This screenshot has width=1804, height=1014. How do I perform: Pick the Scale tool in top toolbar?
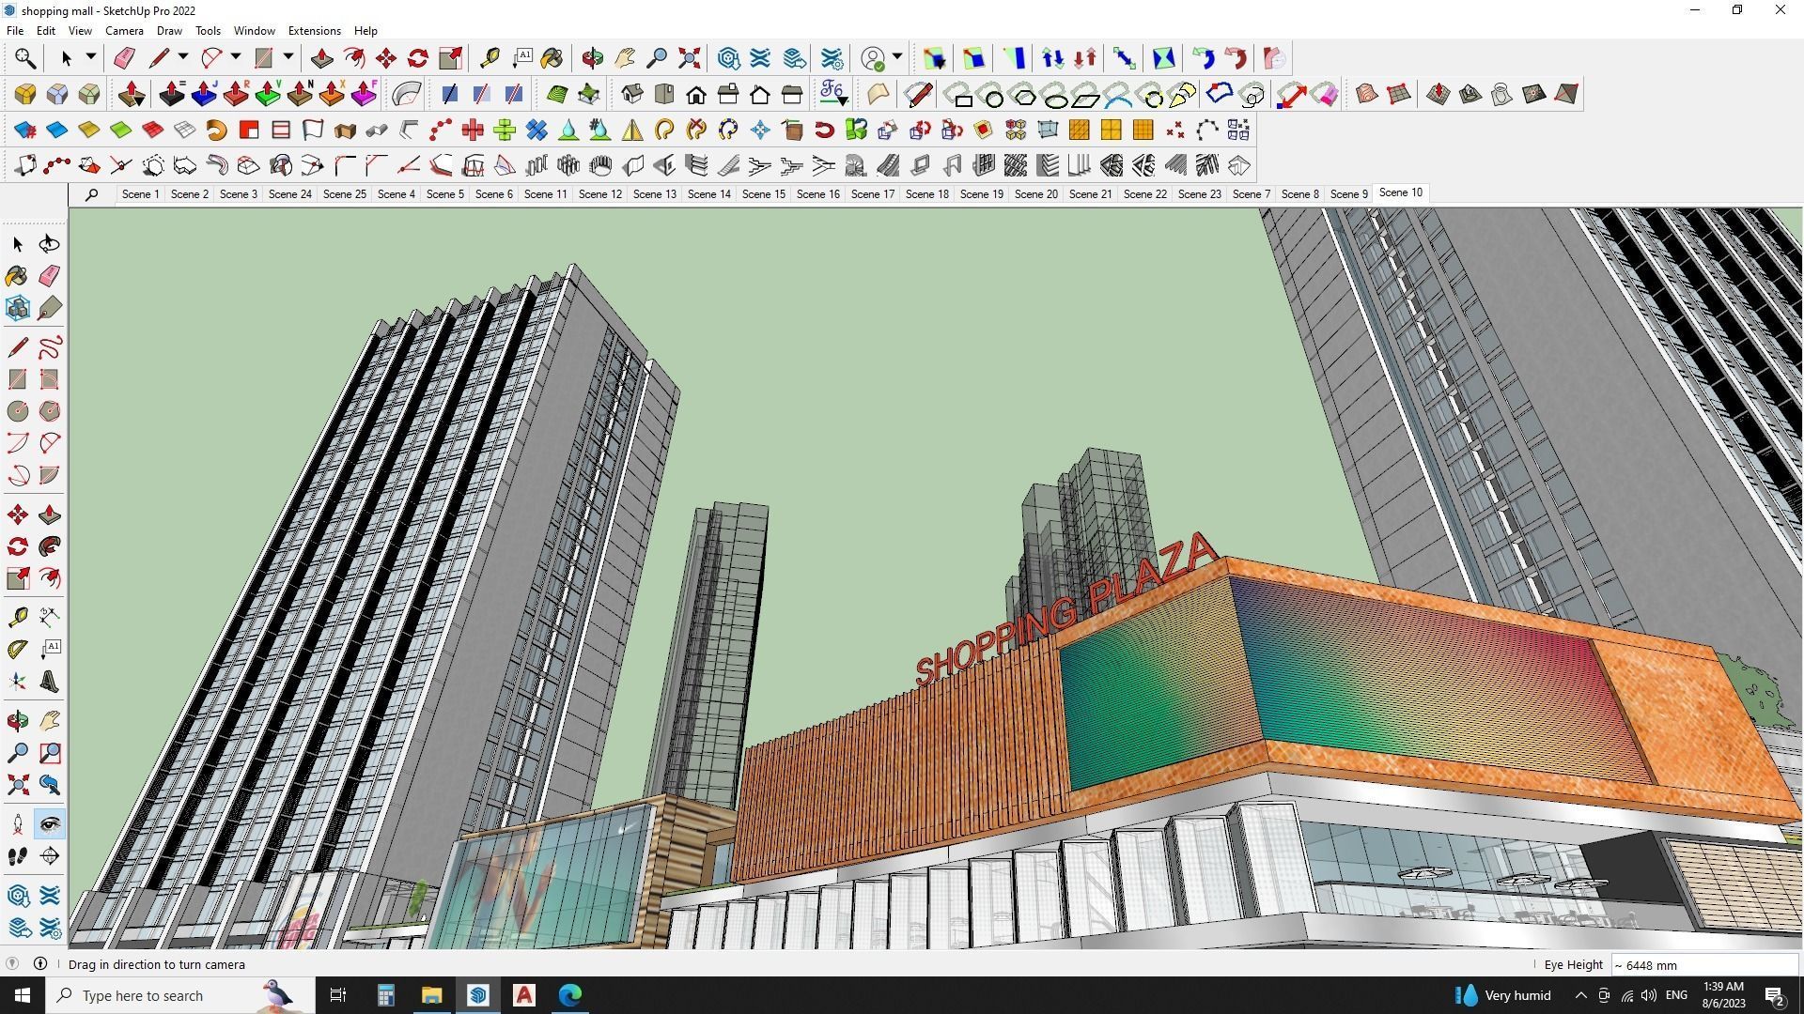click(x=450, y=58)
